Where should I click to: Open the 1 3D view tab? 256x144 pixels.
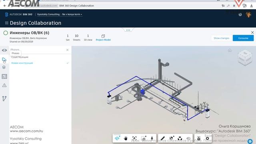[x=88, y=38]
